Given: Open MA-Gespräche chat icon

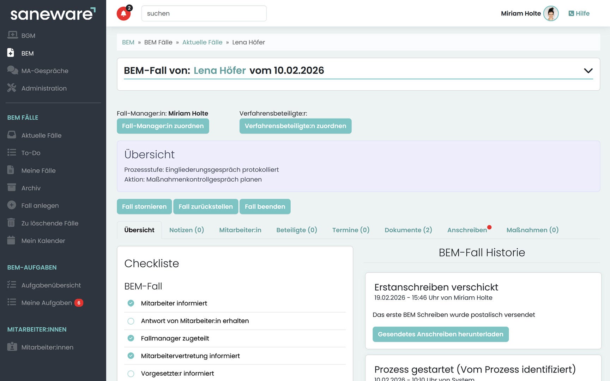Looking at the screenshot, I should (12, 70).
